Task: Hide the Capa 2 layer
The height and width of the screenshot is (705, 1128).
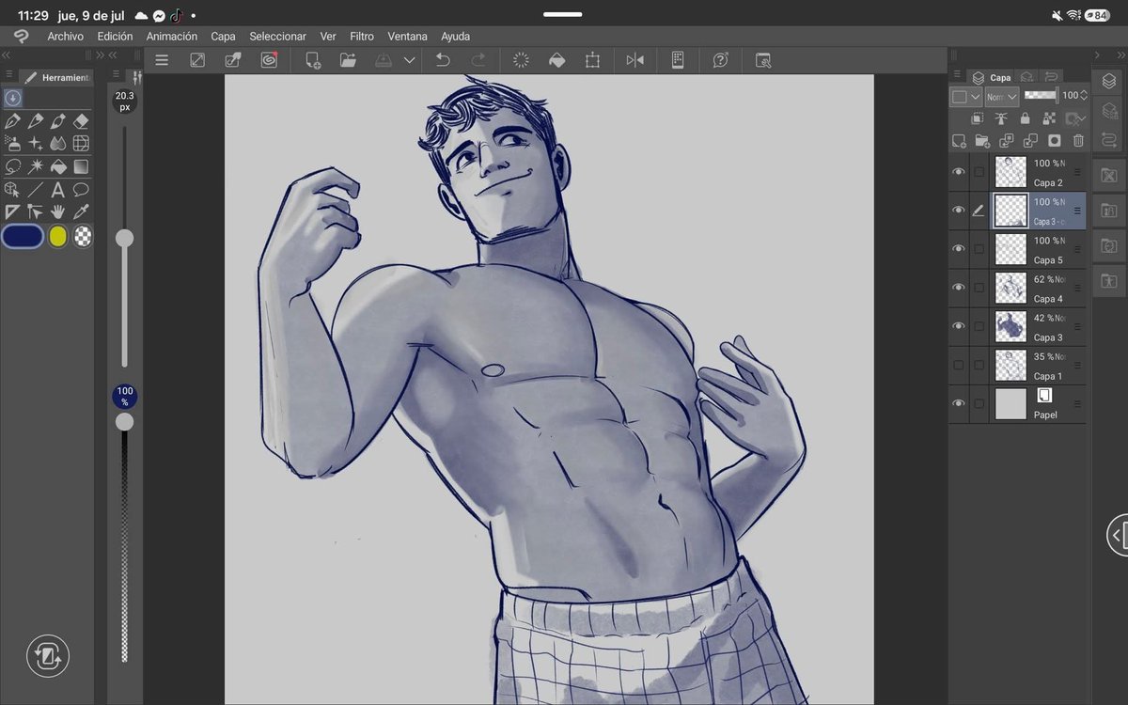Action: pos(959,172)
